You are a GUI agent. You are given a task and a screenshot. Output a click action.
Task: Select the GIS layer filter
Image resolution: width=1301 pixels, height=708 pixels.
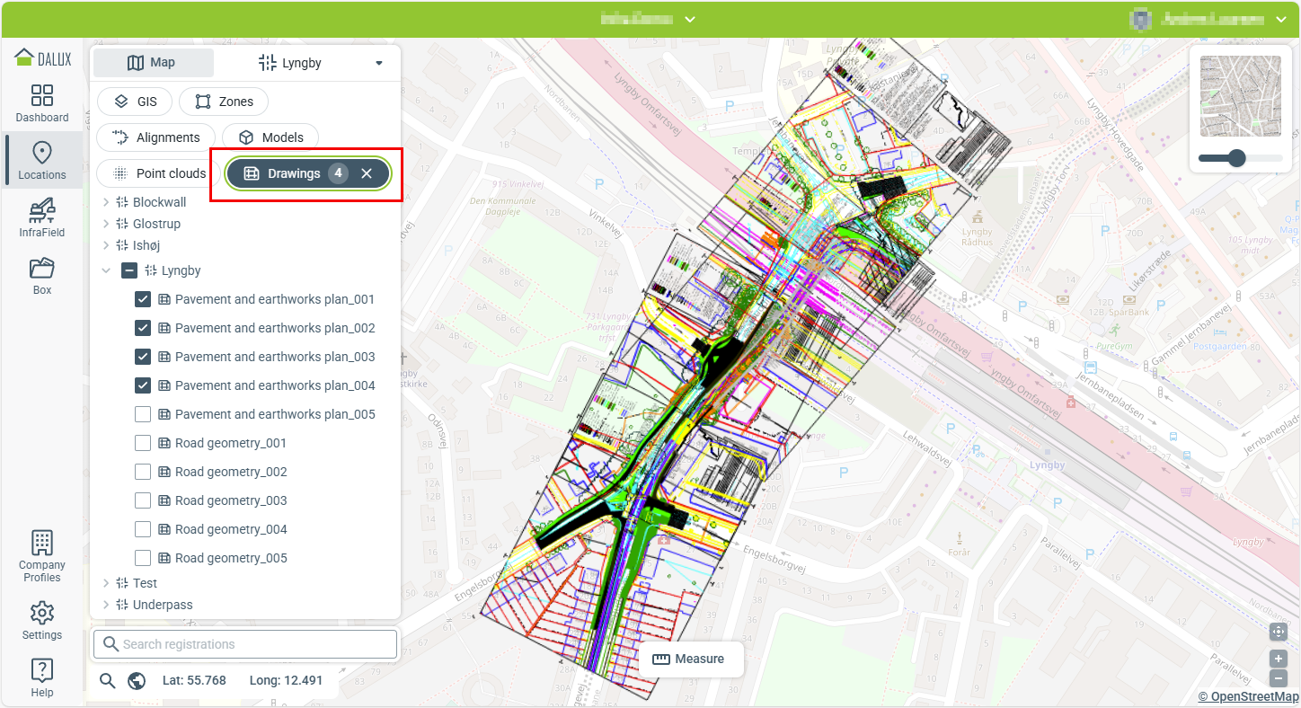[x=135, y=102]
